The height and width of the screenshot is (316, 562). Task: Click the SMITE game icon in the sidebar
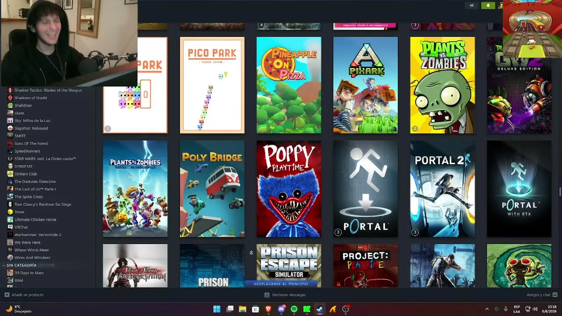tap(10, 136)
